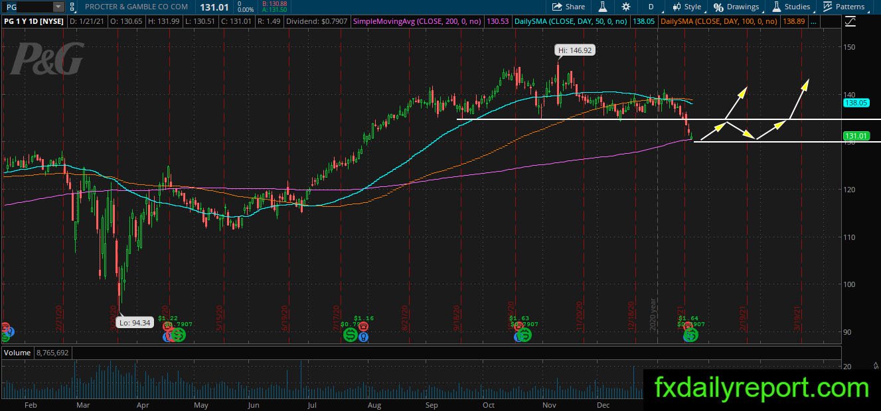
Task: Click the cyan 138.05 price axis bubble
Action: coord(856,103)
